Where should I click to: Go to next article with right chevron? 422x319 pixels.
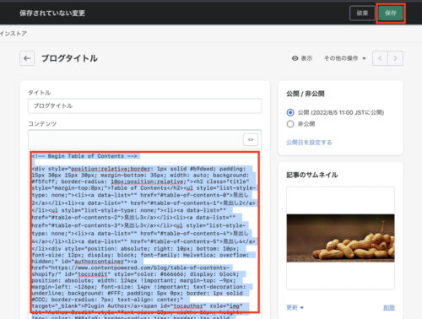pos(395,58)
